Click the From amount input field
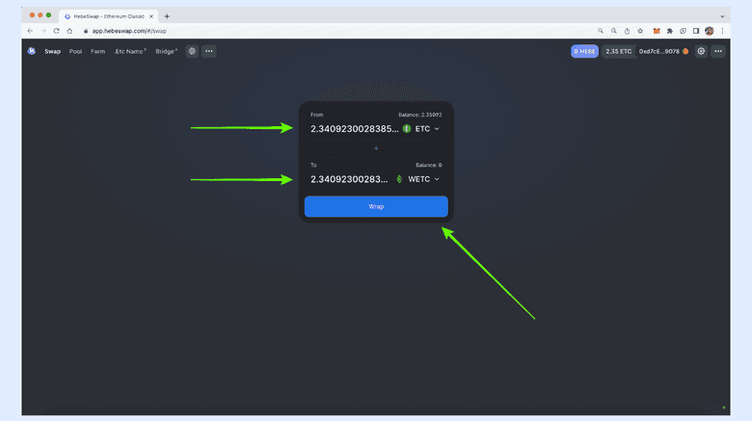Image resolution: width=752 pixels, height=421 pixels. pos(354,128)
